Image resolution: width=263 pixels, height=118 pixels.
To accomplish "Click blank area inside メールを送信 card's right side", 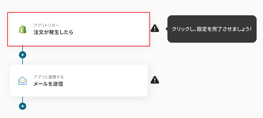I will (x=122, y=80).
